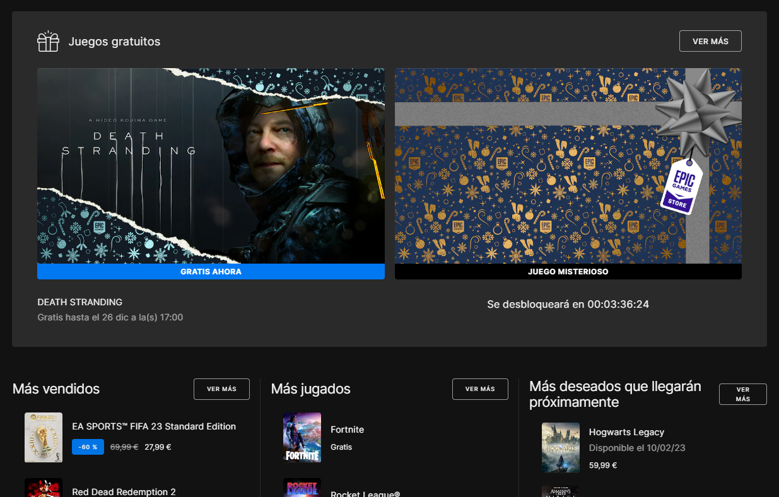Image resolution: width=779 pixels, height=497 pixels.
Task: Open VER MÁS for Más deseados próximamente
Action: (743, 394)
